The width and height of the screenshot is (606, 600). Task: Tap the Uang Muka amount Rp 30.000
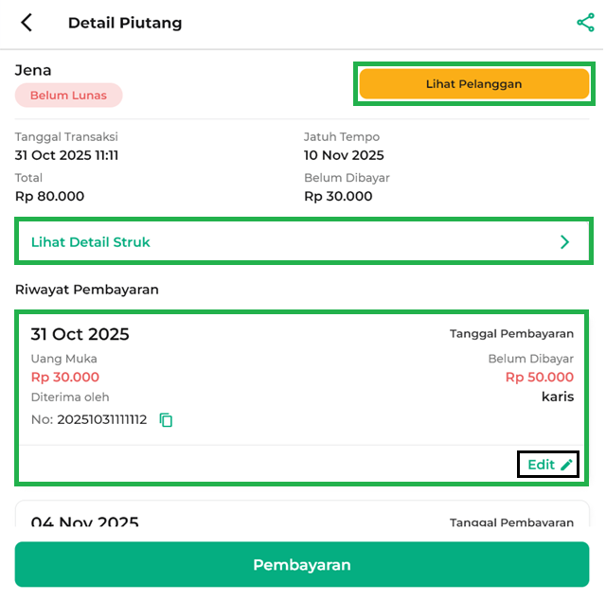[x=64, y=377]
